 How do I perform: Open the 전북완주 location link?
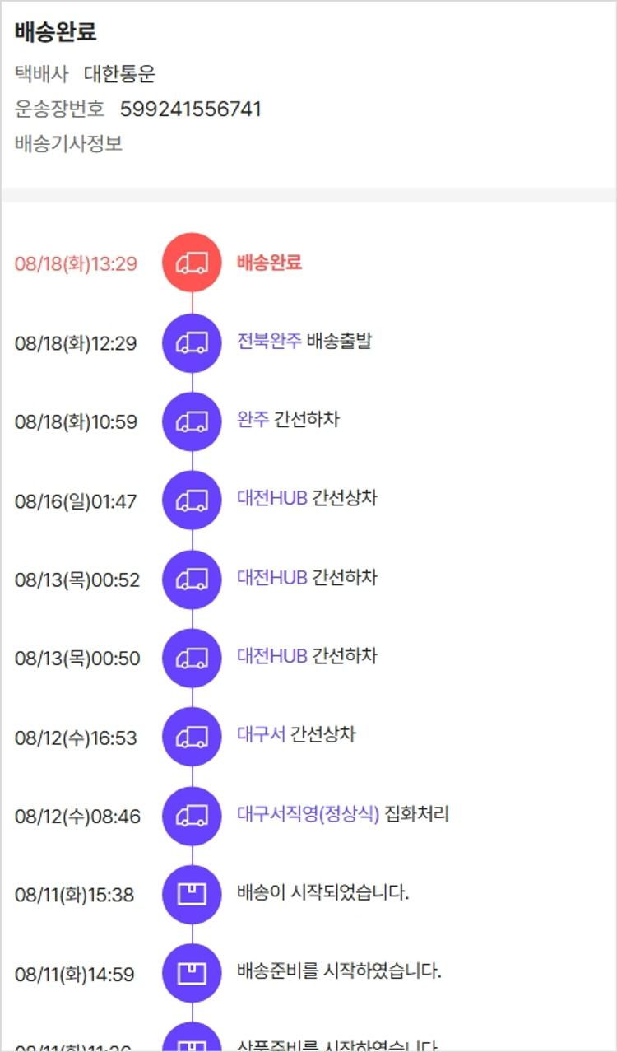pyautogui.click(x=269, y=341)
